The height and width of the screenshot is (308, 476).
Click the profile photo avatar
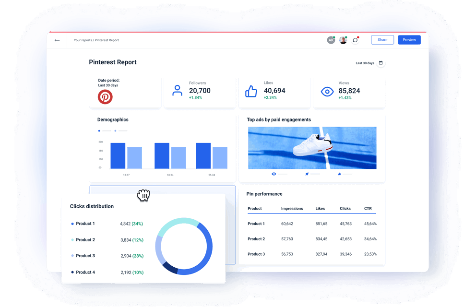(x=343, y=40)
